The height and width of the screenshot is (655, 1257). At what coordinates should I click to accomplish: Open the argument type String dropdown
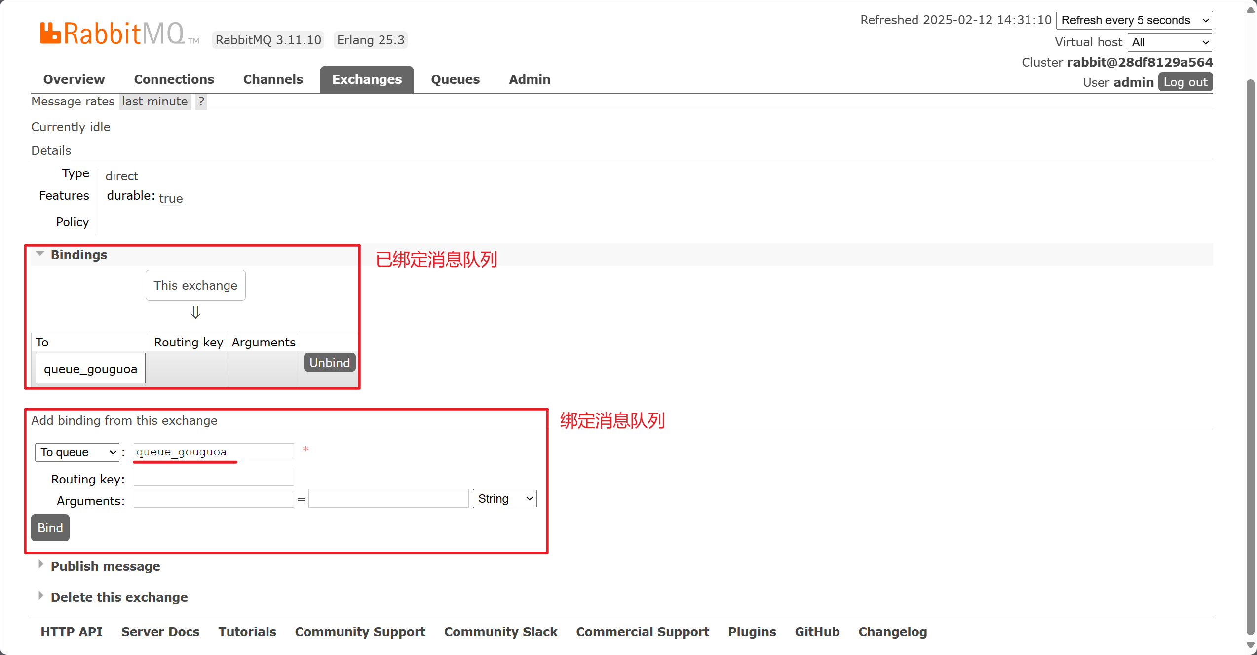point(504,499)
